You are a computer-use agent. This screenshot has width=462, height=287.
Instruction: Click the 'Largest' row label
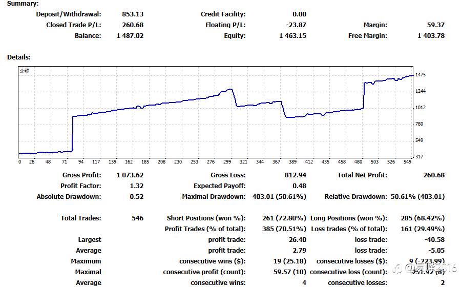click(x=89, y=240)
